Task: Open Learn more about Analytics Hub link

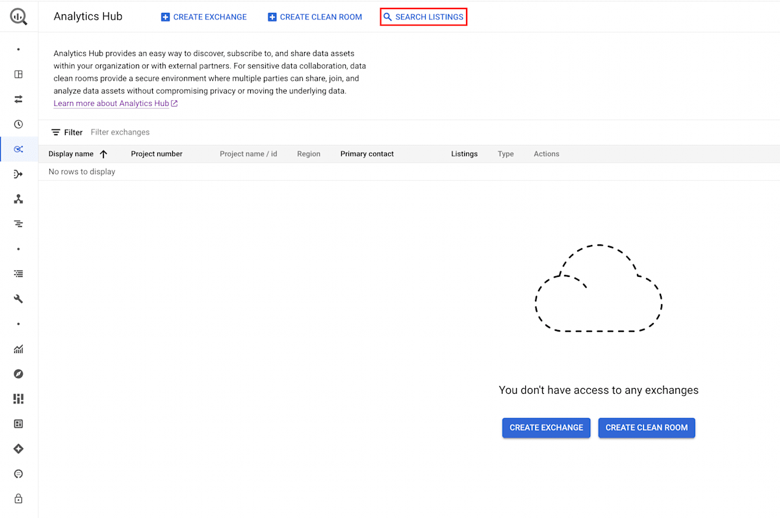Action: point(116,103)
